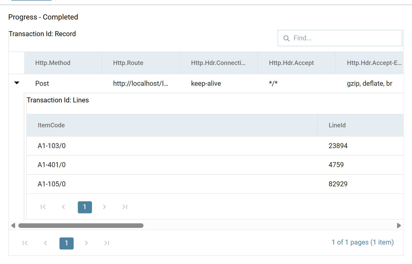The image size is (412, 264).
Task: Select the */* accept cell
Action: (x=273, y=83)
